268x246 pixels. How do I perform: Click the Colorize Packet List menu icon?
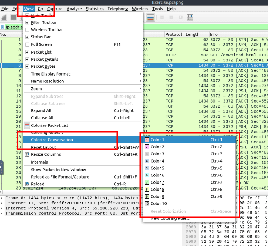(27, 125)
